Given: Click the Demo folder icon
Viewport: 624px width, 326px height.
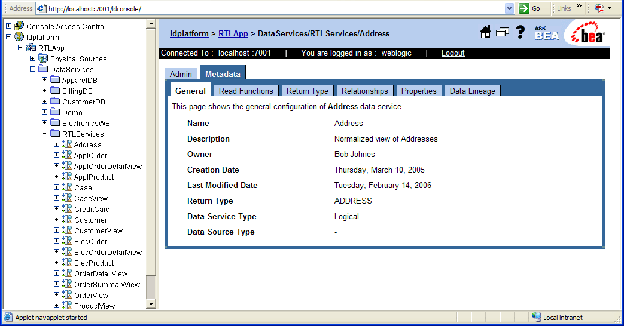Looking at the screenshot, I should point(55,112).
